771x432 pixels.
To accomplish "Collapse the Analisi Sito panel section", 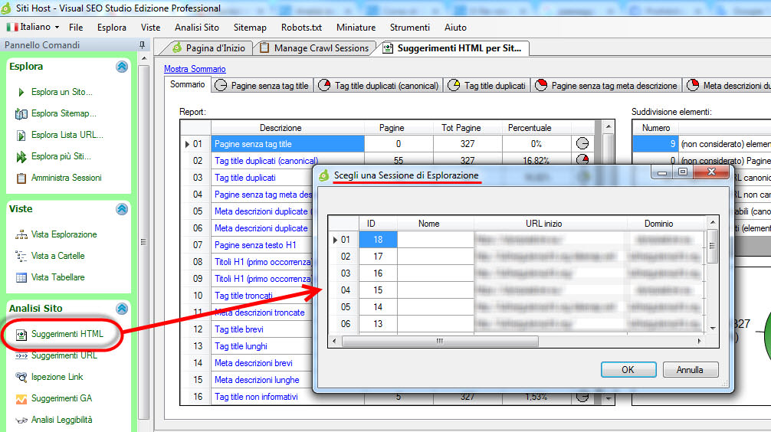I will click(x=122, y=309).
